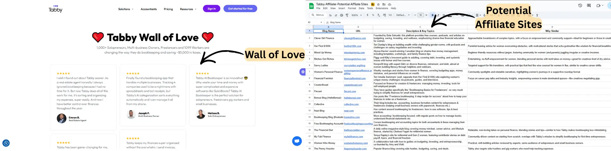Open the View menu in Sheets
Viewport: 611px width, 151px height.
(x=333, y=8)
